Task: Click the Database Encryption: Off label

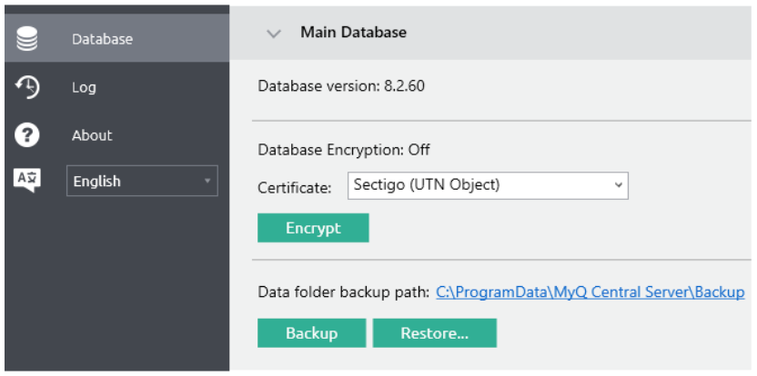Action: coord(344,150)
